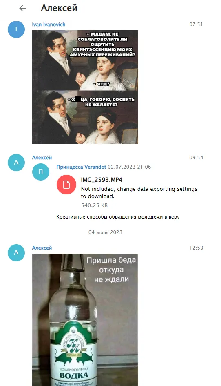Click the 07:51 message timestamp
Viewport: 221px width, 386px height.
click(x=196, y=25)
